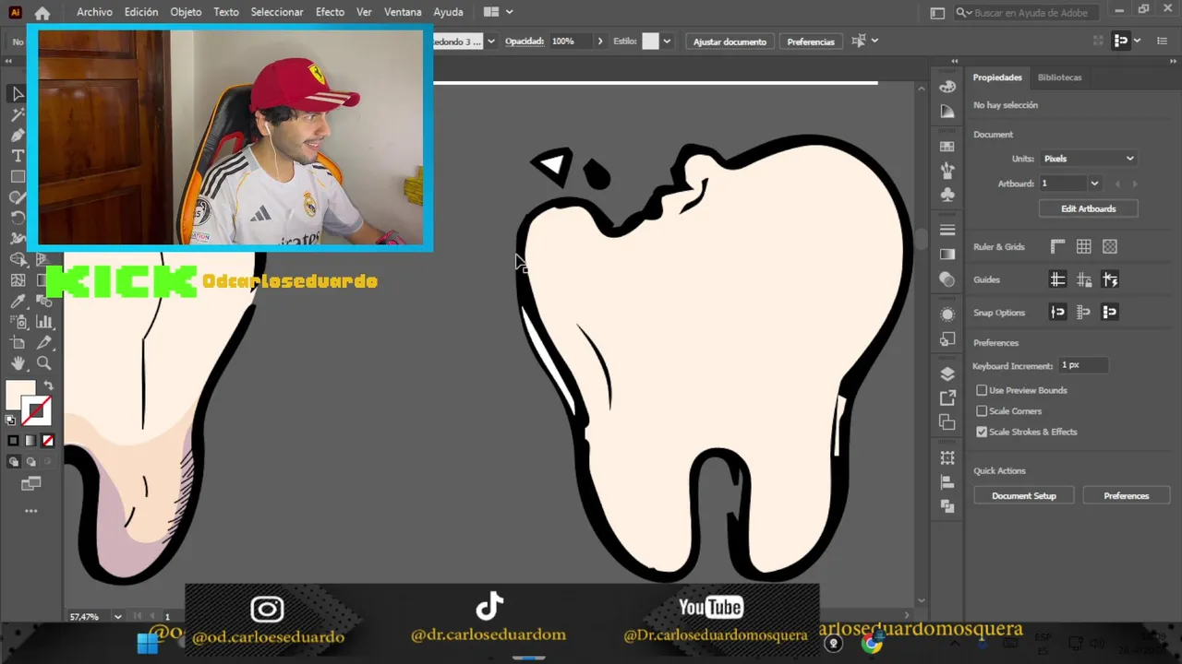Open the Ventana menu
This screenshot has width=1182, height=664.
coord(403,12)
